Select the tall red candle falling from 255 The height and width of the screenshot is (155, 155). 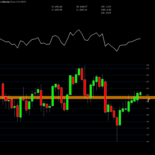(105, 97)
